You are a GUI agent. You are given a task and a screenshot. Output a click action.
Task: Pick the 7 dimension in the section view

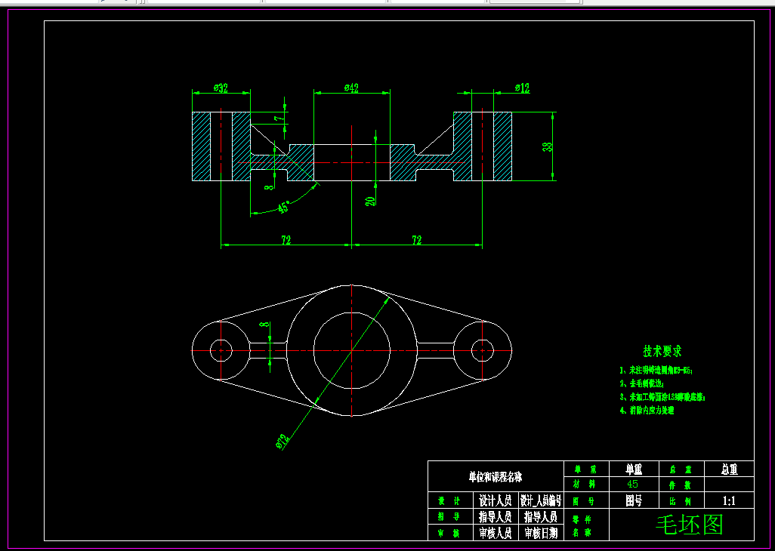[x=279, y=119]
